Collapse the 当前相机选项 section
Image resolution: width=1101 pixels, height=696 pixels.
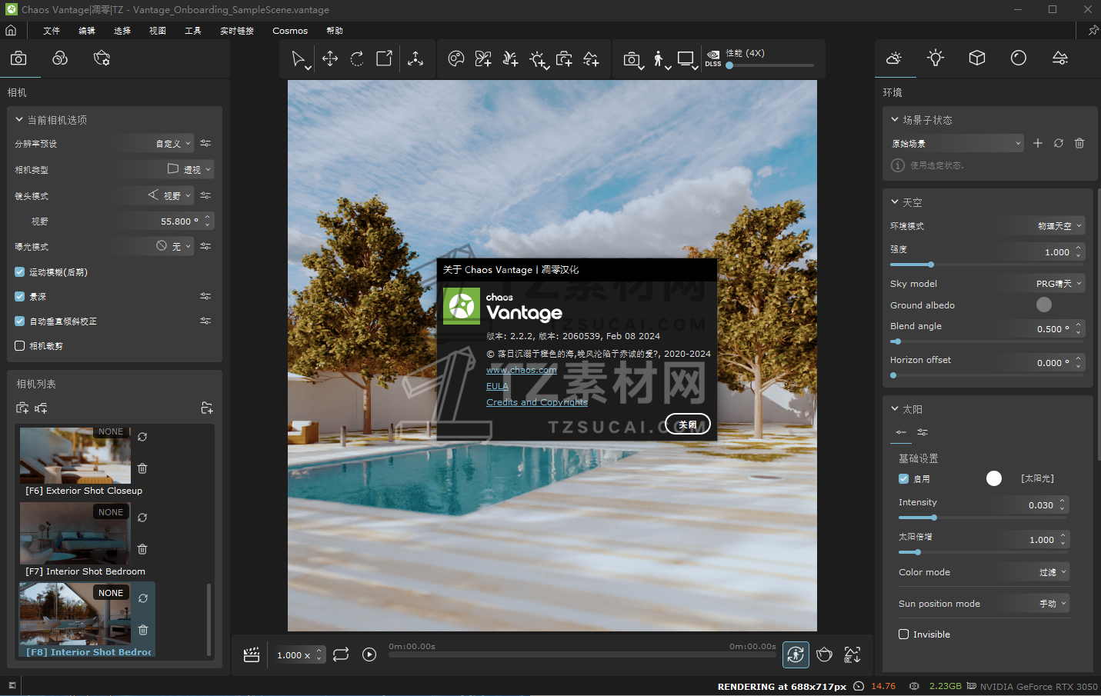click(x=51, y=120)
